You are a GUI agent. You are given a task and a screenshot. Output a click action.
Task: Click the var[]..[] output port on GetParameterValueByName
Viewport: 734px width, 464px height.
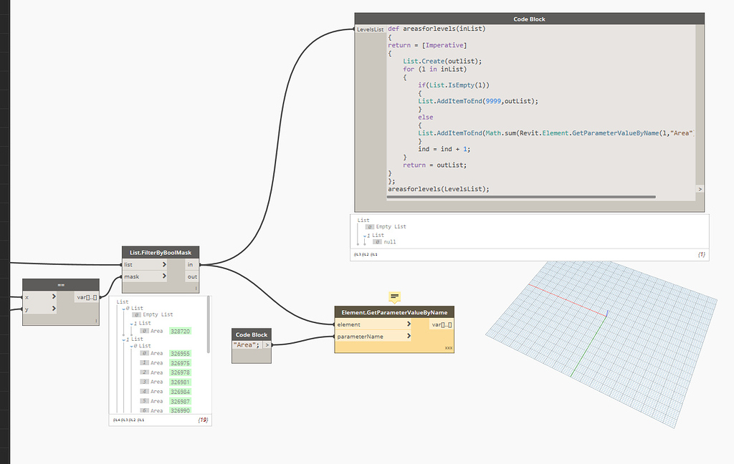coord(442,324)
